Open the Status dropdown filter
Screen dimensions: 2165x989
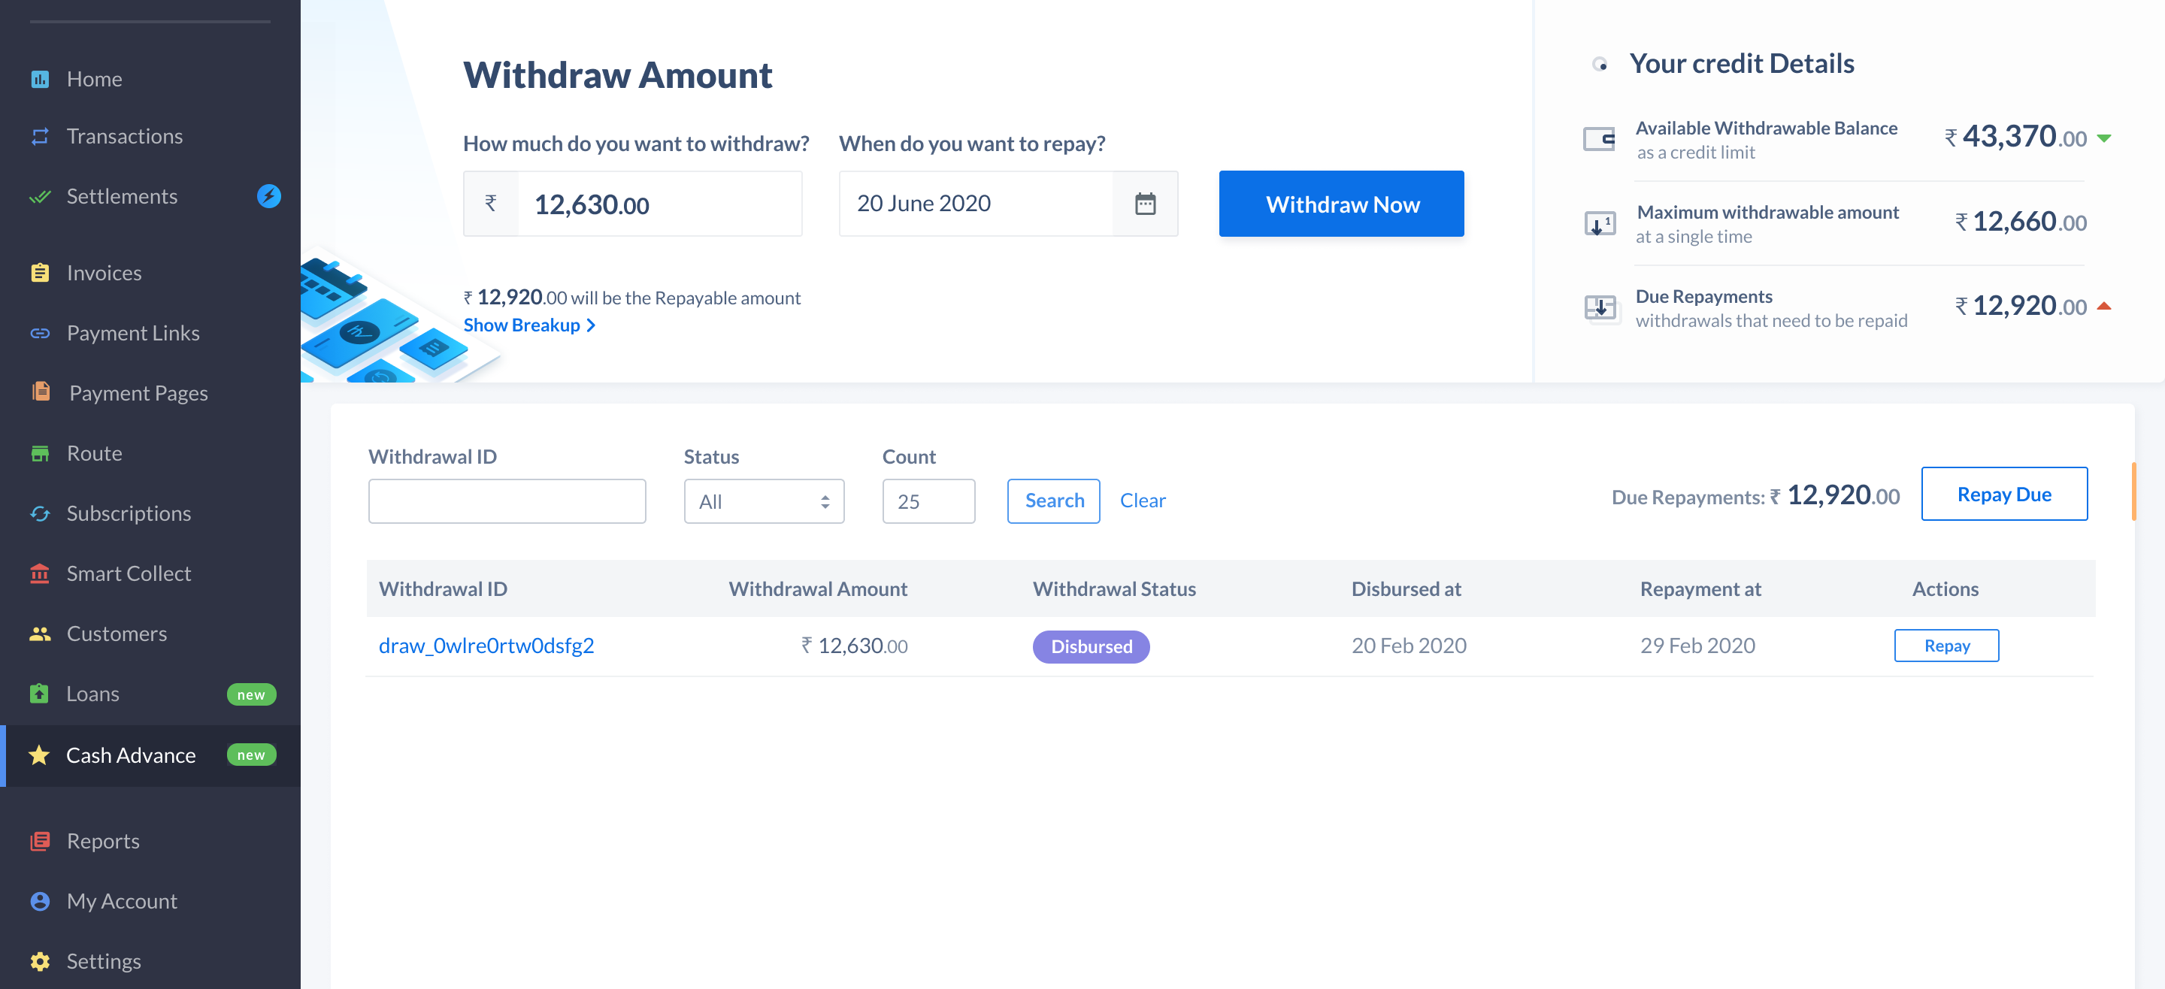[762, 500]
